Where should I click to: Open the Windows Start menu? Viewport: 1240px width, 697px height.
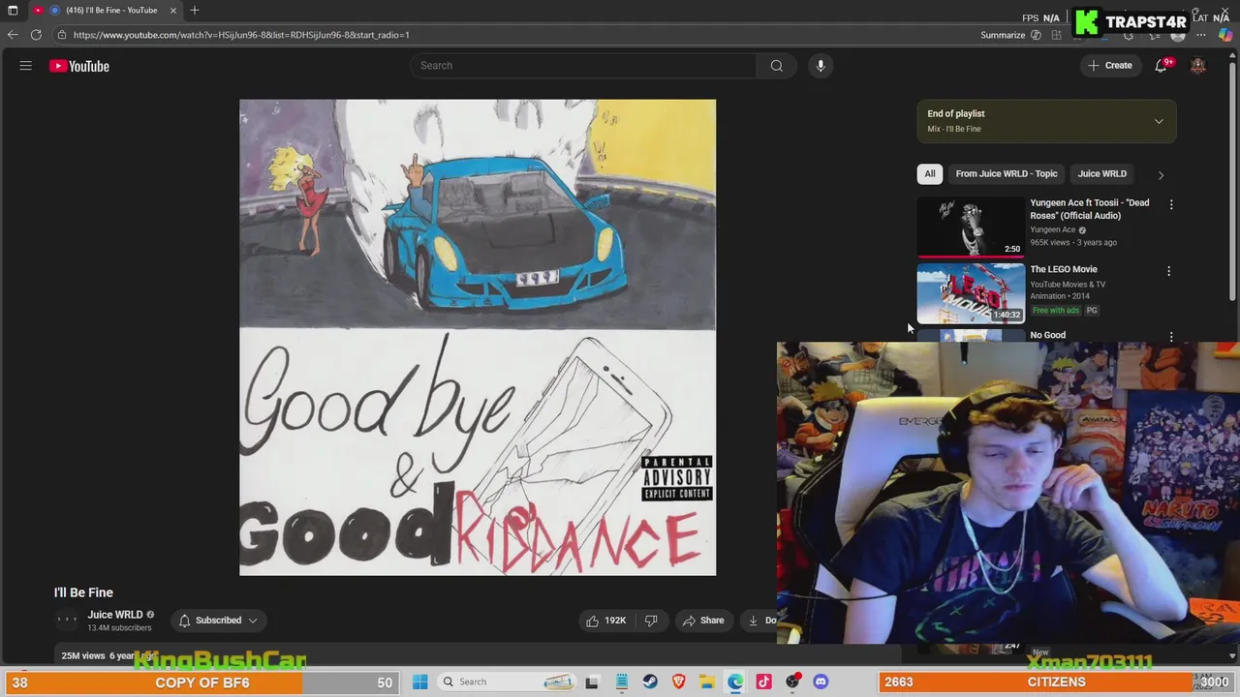click(419, 682)
